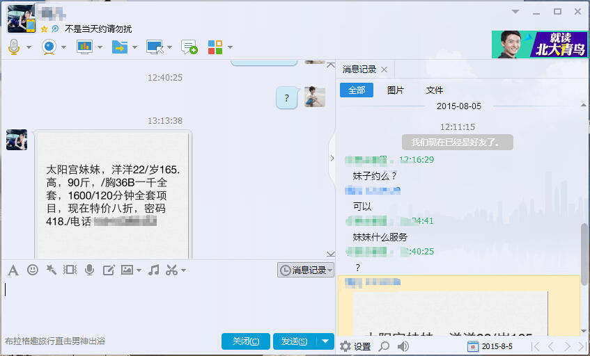Switch to the 文件 filter tab

[x=435, y=90]
